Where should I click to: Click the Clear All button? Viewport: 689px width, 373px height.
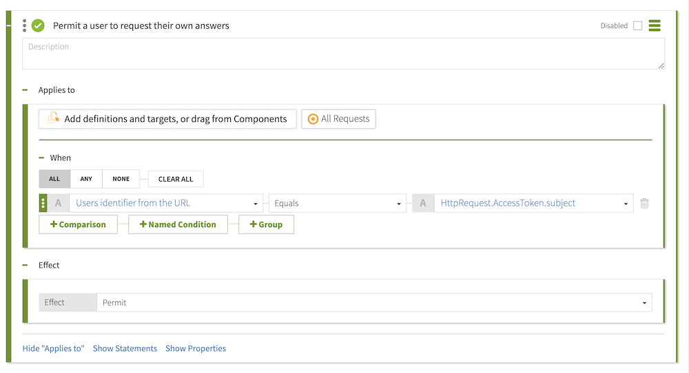click(176, 179)
